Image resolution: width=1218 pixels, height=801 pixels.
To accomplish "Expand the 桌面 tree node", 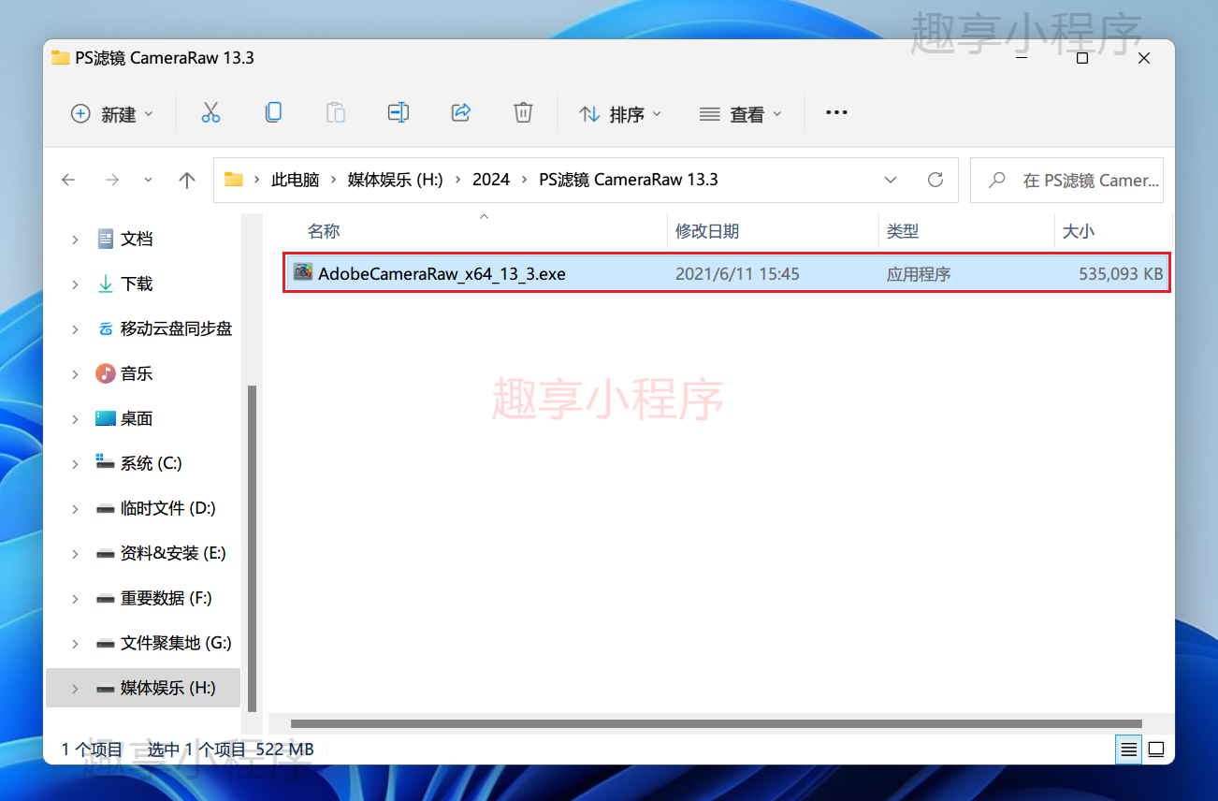I will point(75,419).
